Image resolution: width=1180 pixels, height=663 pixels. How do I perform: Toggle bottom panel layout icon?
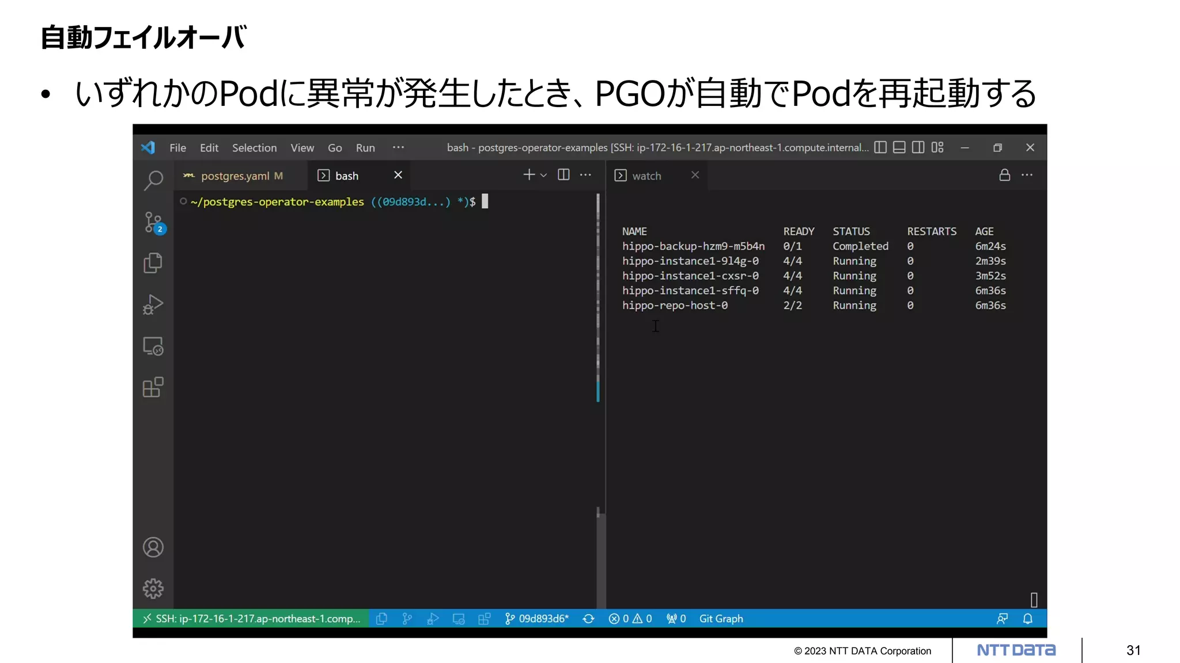click(899, 147)
